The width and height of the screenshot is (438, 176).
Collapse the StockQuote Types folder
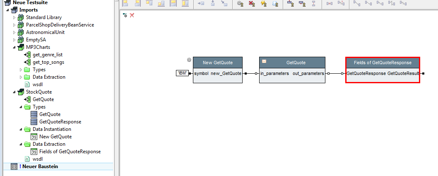(x=21, y=107)
